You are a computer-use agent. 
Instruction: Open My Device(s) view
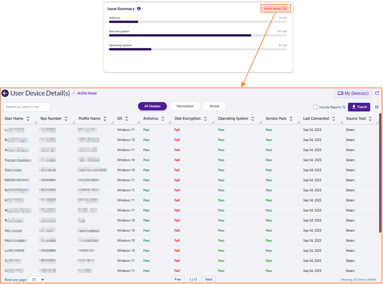[x=353, y=93]
